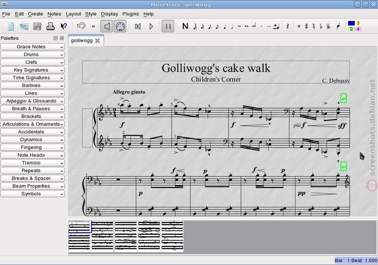Apply double flat accidental
378x265 pixels.
328,26
